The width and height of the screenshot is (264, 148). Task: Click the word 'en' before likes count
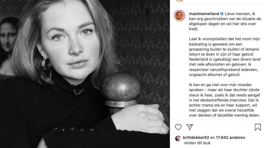(x=212, y=138)
